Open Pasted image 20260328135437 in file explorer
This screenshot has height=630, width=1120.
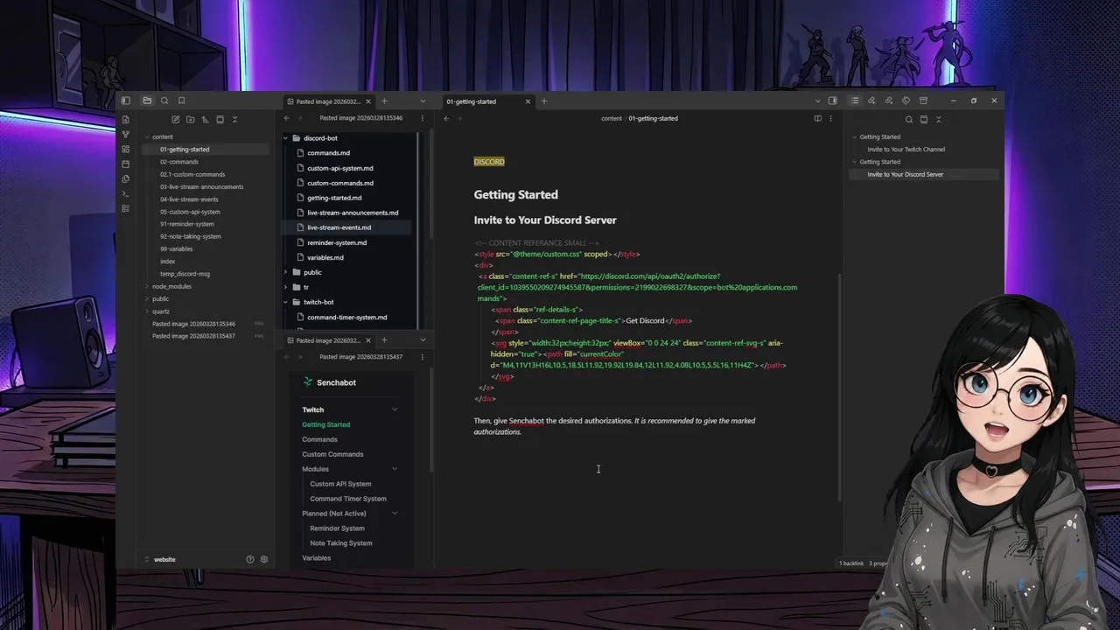point(193,336)
